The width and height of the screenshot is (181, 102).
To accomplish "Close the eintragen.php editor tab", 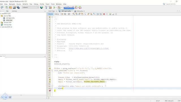I will 72,11.
